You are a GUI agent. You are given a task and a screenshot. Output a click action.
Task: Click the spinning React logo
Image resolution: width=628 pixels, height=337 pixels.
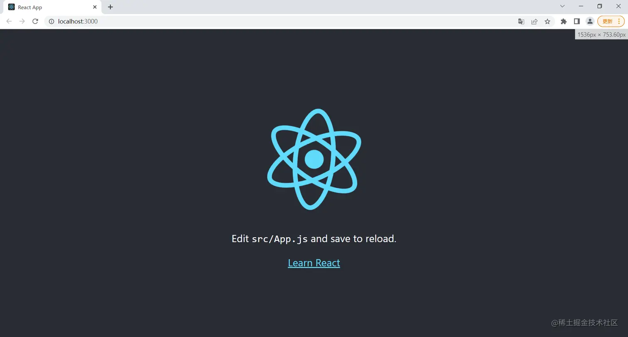point(314,159)
